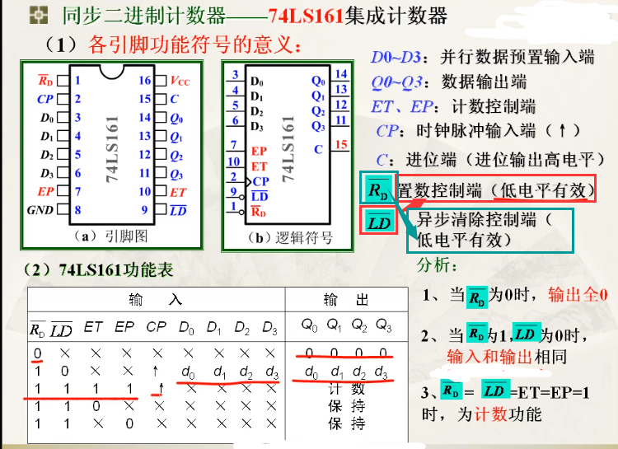Select the heading (2) 74LS161功能表
The width and height of the screenshot is (618, 449).
pyautogui.click(x=100, y=270)
